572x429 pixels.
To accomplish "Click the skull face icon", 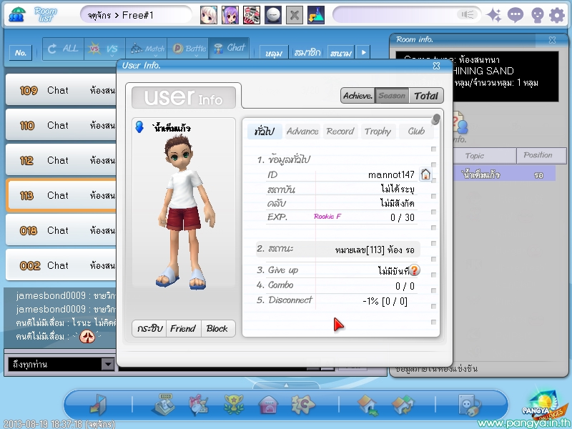I will (x=538, y=15).
